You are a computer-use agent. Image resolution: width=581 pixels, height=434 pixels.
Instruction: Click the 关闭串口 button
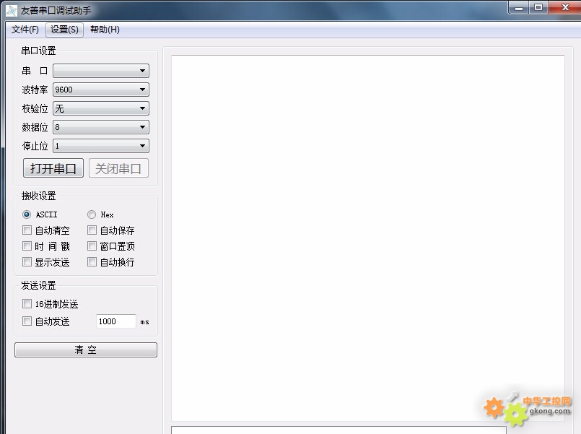click(118, 168)
